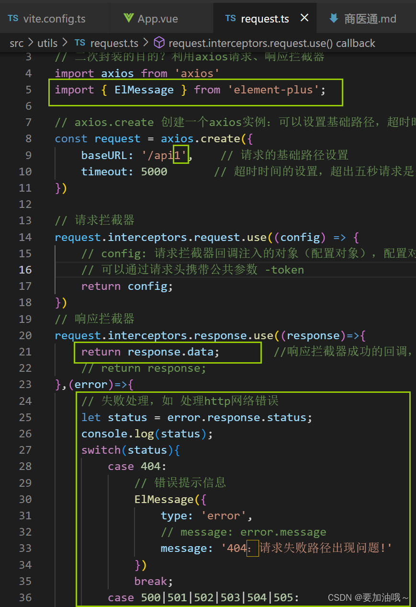Click 'ElMessage' in the import statement

pyautogui.click(x=144, y=90)
